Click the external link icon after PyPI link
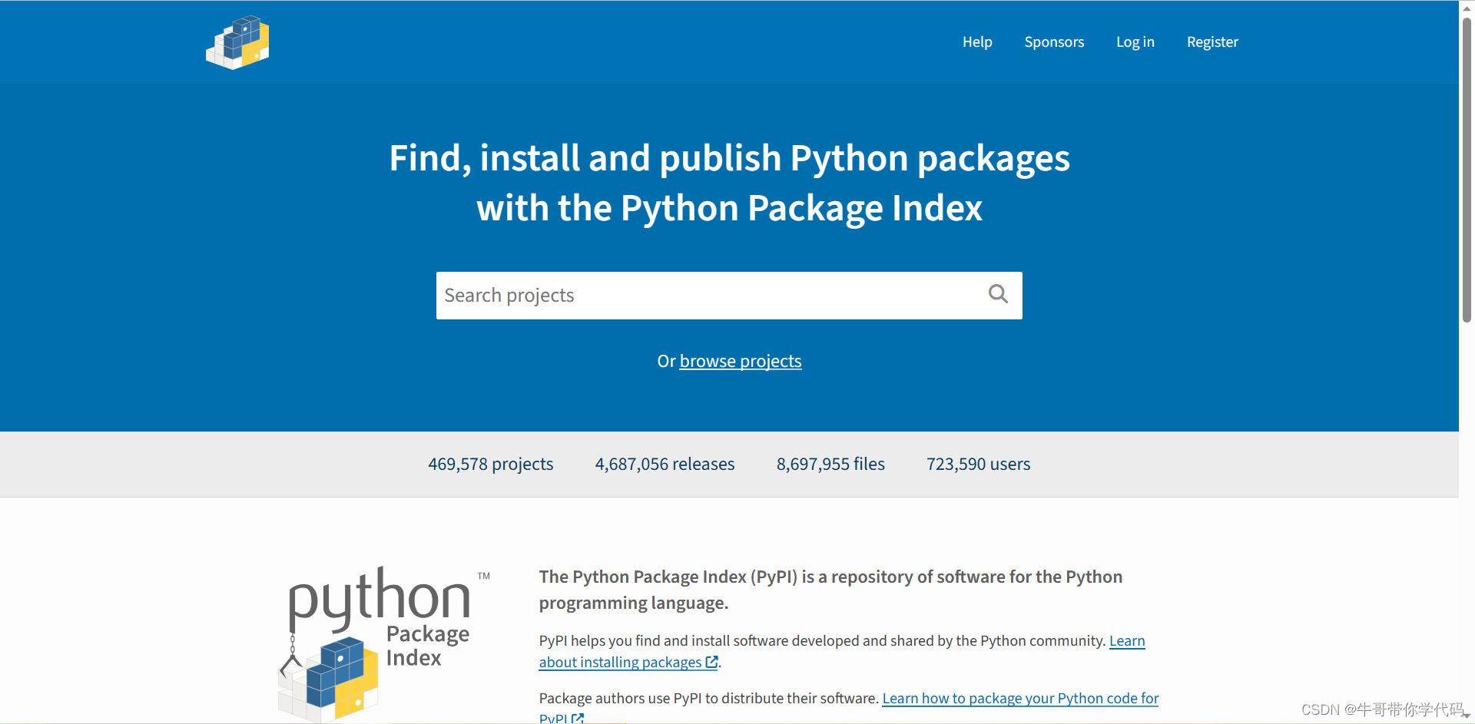 (x=578, y=719)
